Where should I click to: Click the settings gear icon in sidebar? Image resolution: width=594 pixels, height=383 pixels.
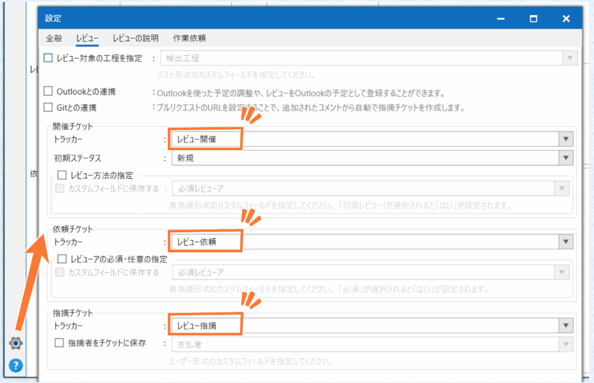pos(16,343)
